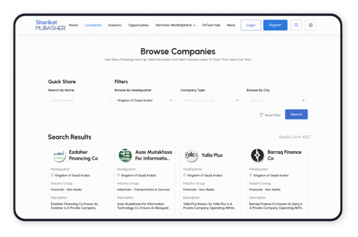Click 'Financials - Non-Banks' in Ezdaher card
The width and height of the screenshot is (358, 237).
[x=67, y=189]
